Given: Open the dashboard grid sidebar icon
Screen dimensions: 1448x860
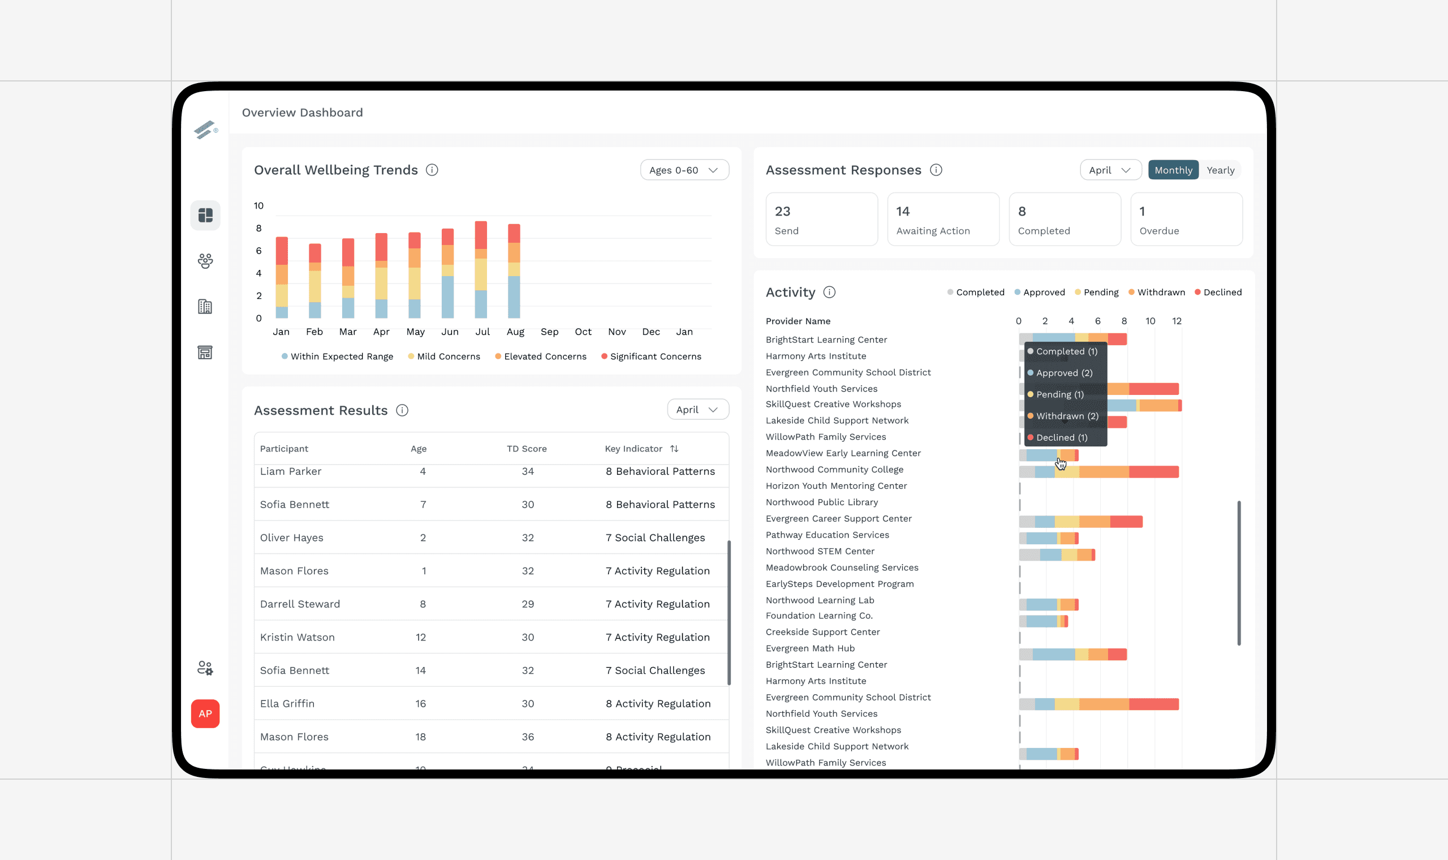Looking at the screenshot, I should (205, 216).
